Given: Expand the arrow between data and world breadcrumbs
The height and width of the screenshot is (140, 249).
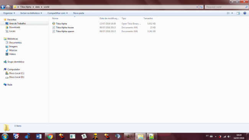Looking at the screenshot, I should (42, 7).
